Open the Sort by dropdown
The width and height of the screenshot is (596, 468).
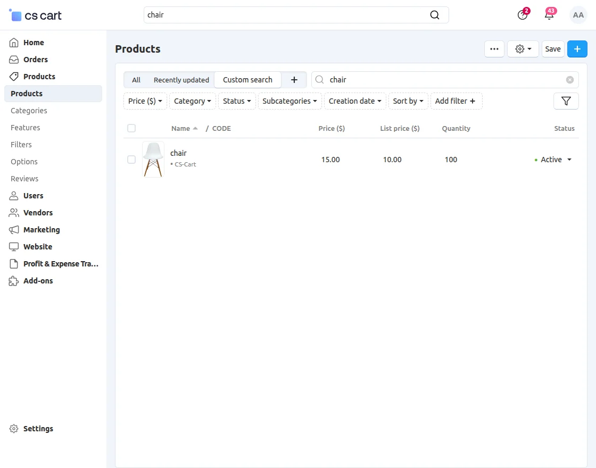(408, 101)
